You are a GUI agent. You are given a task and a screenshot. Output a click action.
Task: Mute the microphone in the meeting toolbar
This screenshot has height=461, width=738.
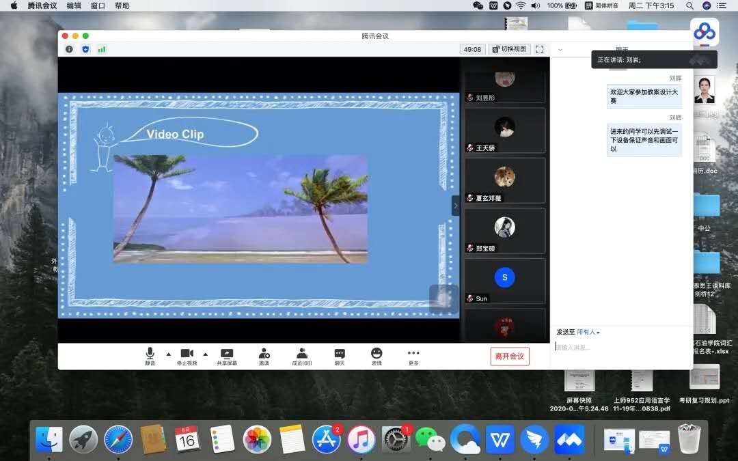pos(150,356)
